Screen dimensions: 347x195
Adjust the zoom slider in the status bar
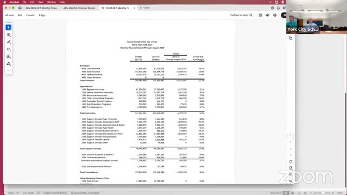pos(323,193)
